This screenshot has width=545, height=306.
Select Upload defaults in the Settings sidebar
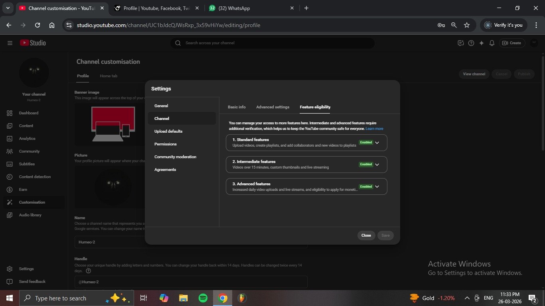(x=168, y=131)
